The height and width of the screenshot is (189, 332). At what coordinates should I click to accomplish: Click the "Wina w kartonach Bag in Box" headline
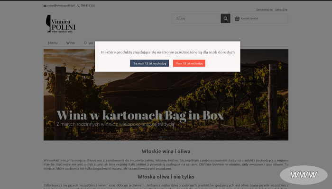pos(140,115)
